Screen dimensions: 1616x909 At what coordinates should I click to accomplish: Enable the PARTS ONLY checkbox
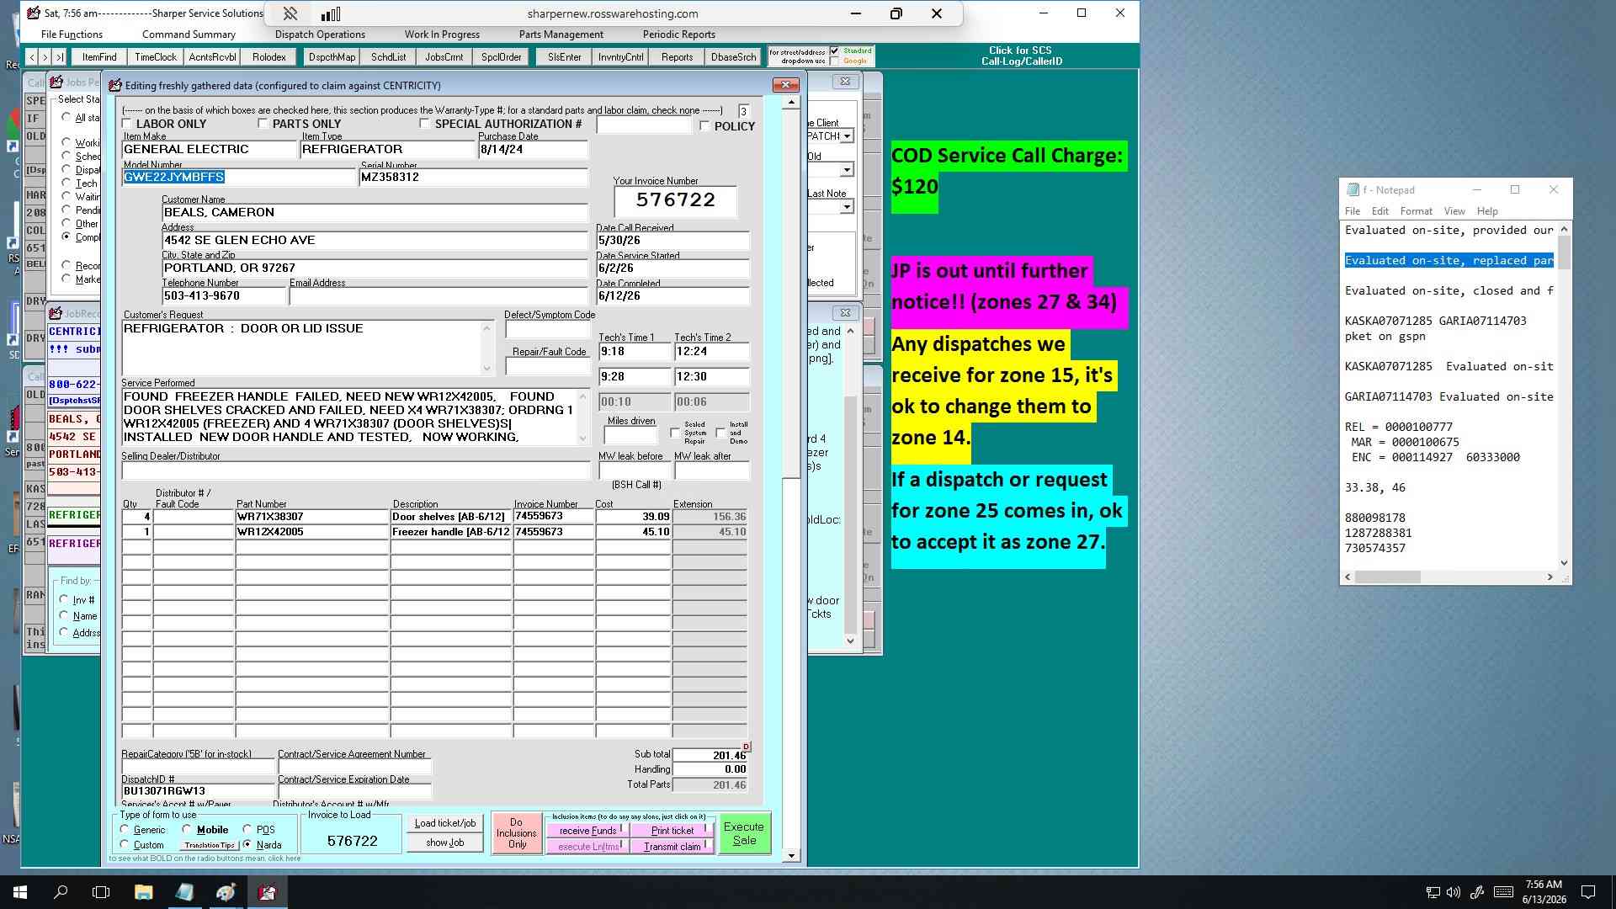click(x=263, y=124)
